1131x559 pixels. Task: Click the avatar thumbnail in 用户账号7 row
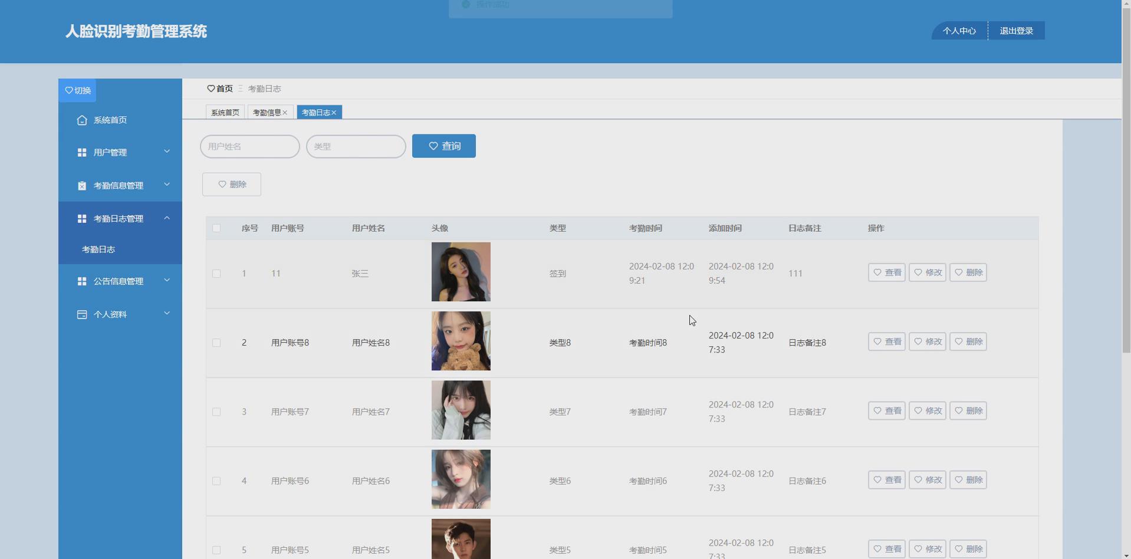tap(461, 410)
